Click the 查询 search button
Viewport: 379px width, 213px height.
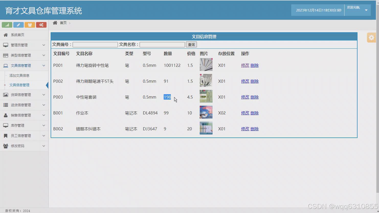tap(191, 44)
